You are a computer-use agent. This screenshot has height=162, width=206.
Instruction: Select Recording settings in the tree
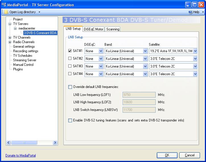click(x=26, y=51)
